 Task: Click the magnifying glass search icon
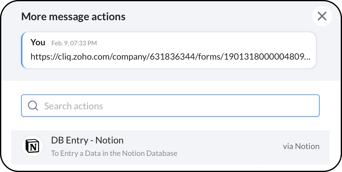[x=33, y=106]
